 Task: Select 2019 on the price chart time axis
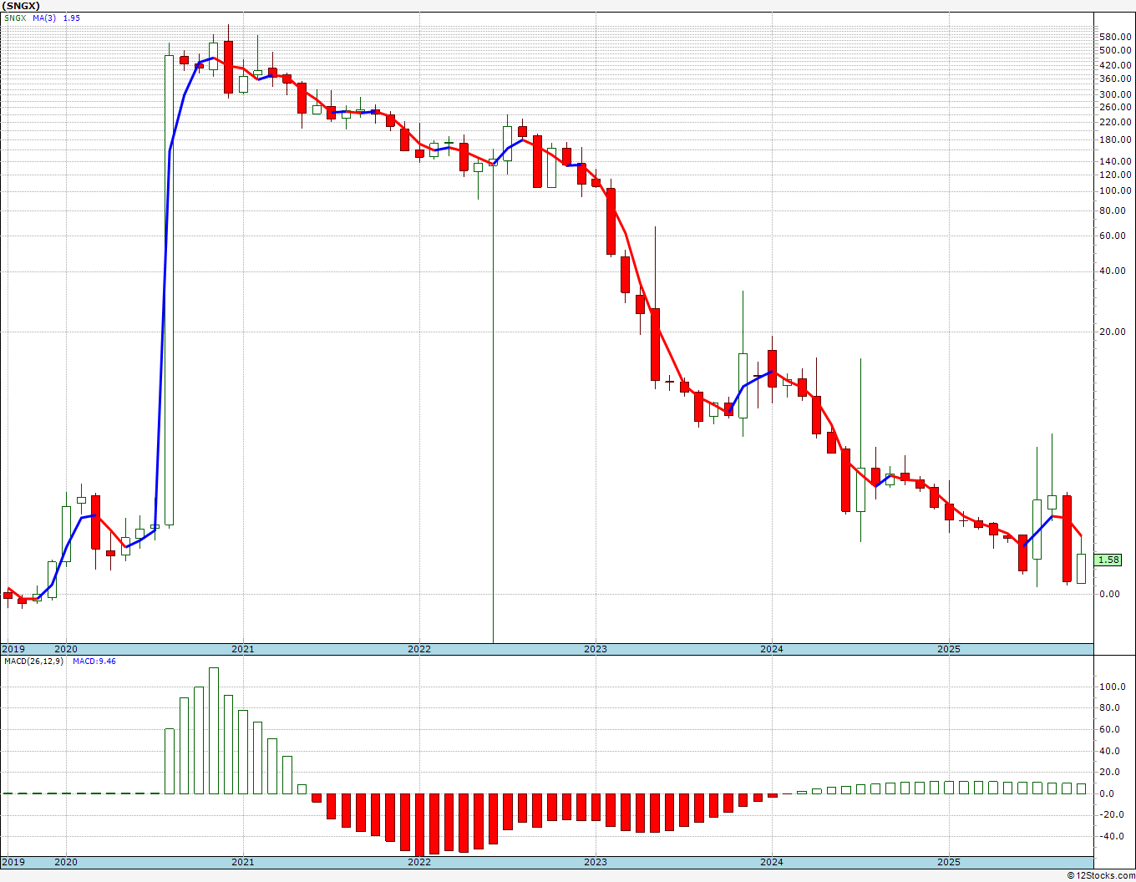pyautogui.click(x=13, y=649)
